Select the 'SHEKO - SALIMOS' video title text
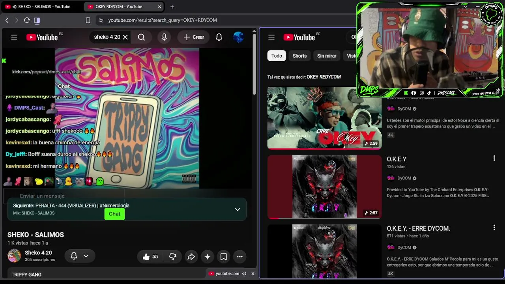The height and width of the screenshot is (284, 505). pos(36,235)
